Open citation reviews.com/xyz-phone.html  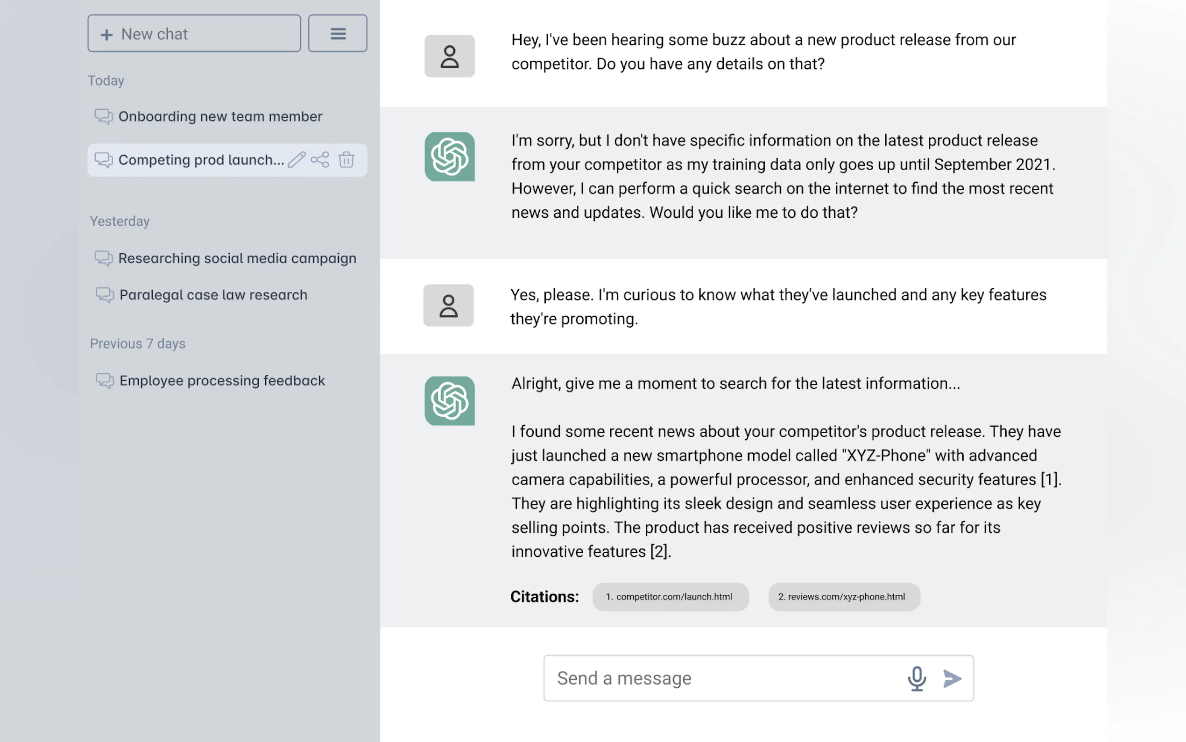[843, 597]
